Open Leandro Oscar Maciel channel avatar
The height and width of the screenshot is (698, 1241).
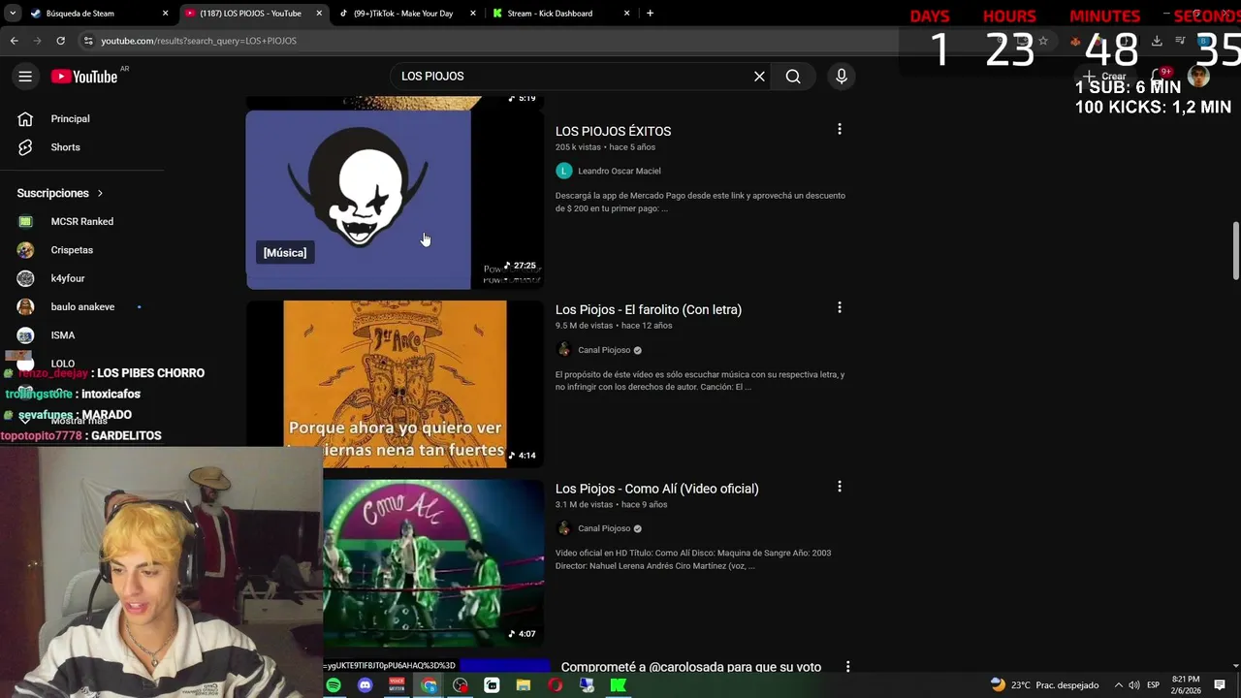[563, 171]
